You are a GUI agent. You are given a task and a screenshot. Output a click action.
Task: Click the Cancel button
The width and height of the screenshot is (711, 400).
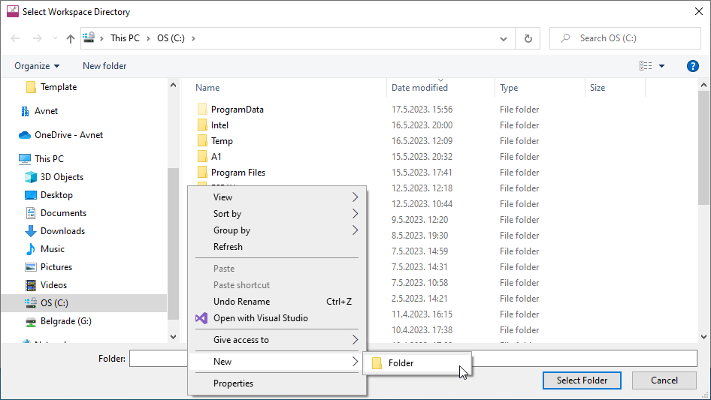click(x=664, y=380)
